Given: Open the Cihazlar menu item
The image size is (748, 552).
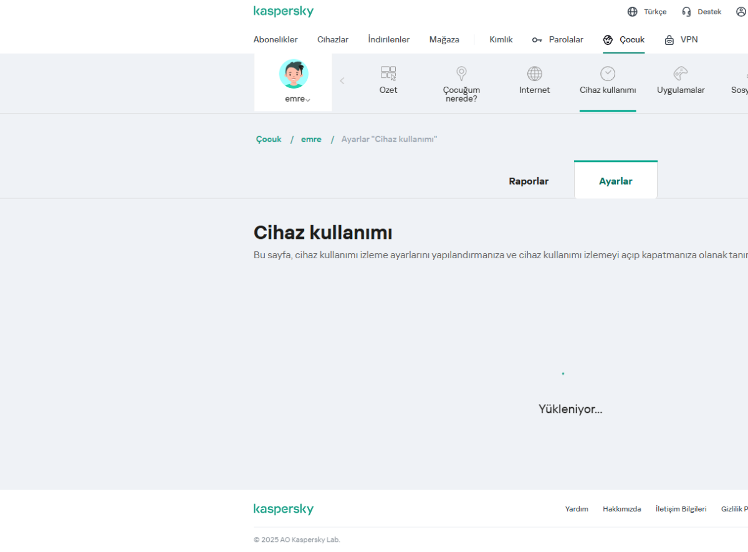Looking at the screenshot, I should coord(333,39).
